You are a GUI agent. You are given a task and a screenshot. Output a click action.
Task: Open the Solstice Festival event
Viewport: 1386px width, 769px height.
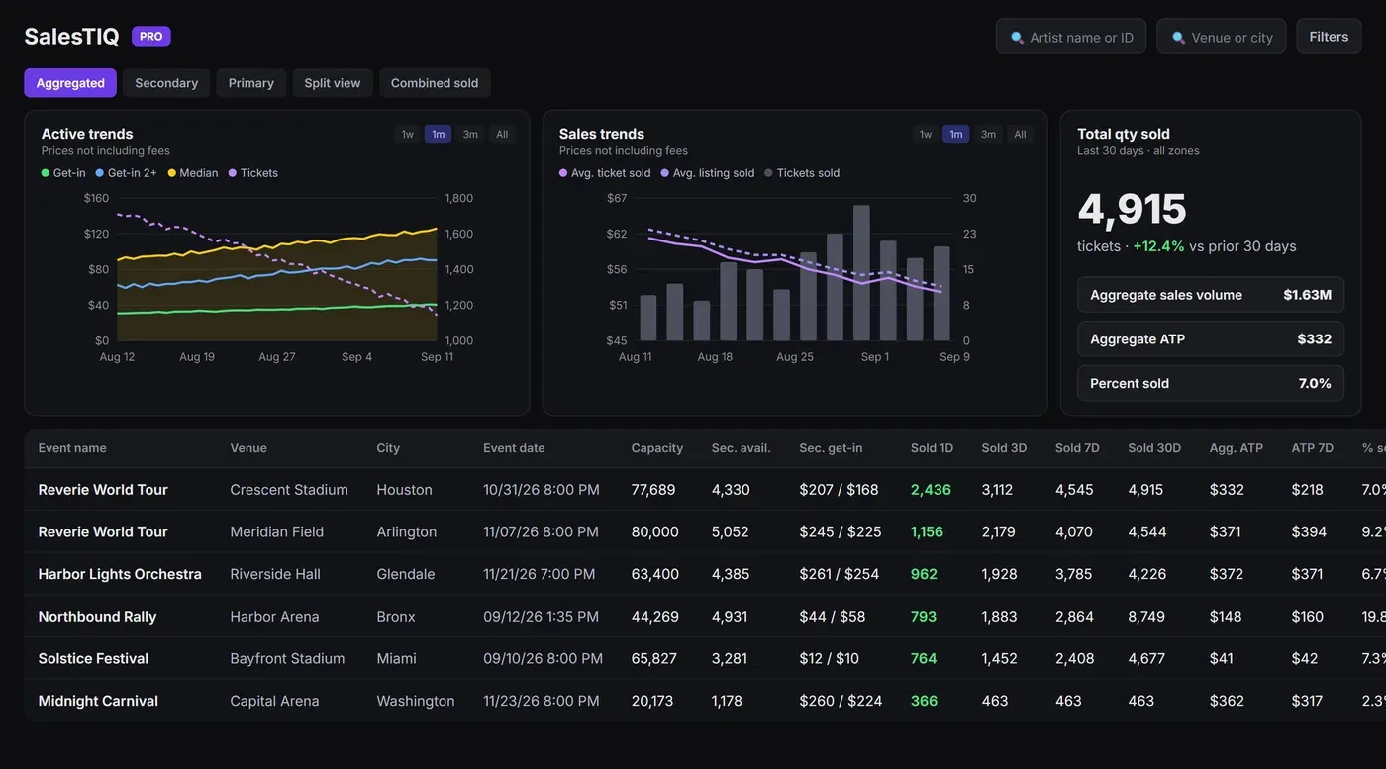click(x=705, y=659)
